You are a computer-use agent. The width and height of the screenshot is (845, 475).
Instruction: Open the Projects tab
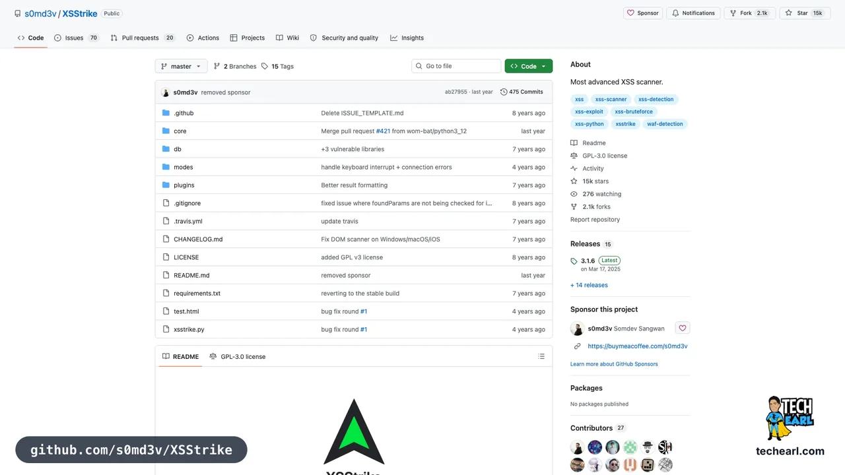[247, 38]
